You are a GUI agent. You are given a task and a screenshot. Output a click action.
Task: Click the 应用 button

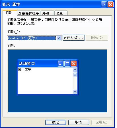(x=102, y=122)
